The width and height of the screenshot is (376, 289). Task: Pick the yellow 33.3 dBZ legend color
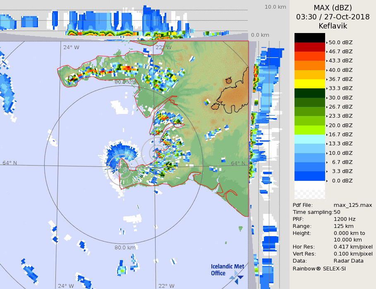(309, 83)
